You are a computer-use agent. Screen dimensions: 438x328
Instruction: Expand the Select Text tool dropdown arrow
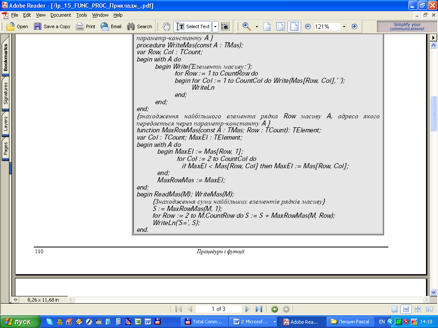(x=216, y=26)
